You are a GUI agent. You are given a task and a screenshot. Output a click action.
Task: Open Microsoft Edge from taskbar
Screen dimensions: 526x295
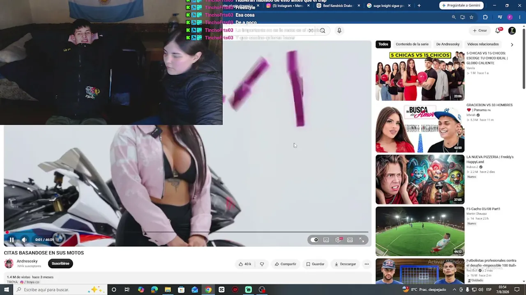(x=154, y=290)
